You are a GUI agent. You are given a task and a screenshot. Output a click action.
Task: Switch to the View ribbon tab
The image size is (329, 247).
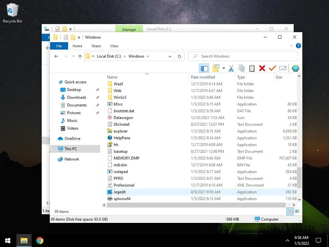(114, 46)
